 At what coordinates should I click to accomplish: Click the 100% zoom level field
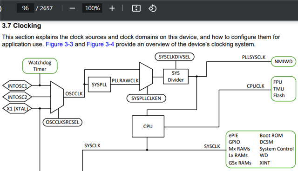(x=92, y=8)
